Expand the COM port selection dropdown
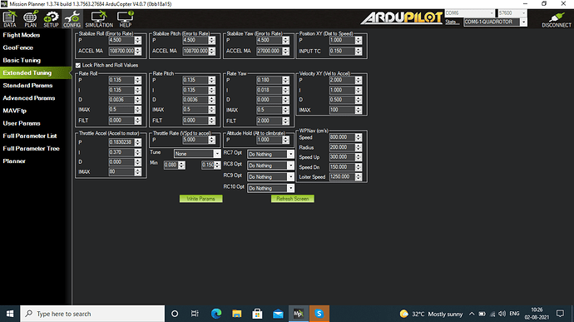The width and height of the screenshot is (574, 322). coord(470,13)
